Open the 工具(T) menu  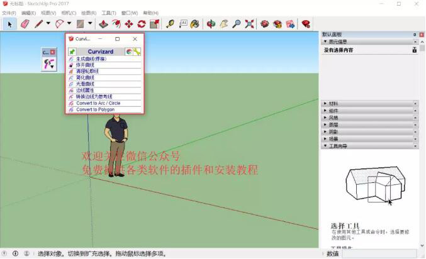(109, 13)
